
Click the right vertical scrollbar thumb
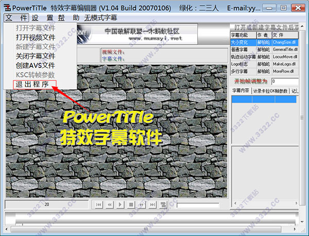(302, 117)
